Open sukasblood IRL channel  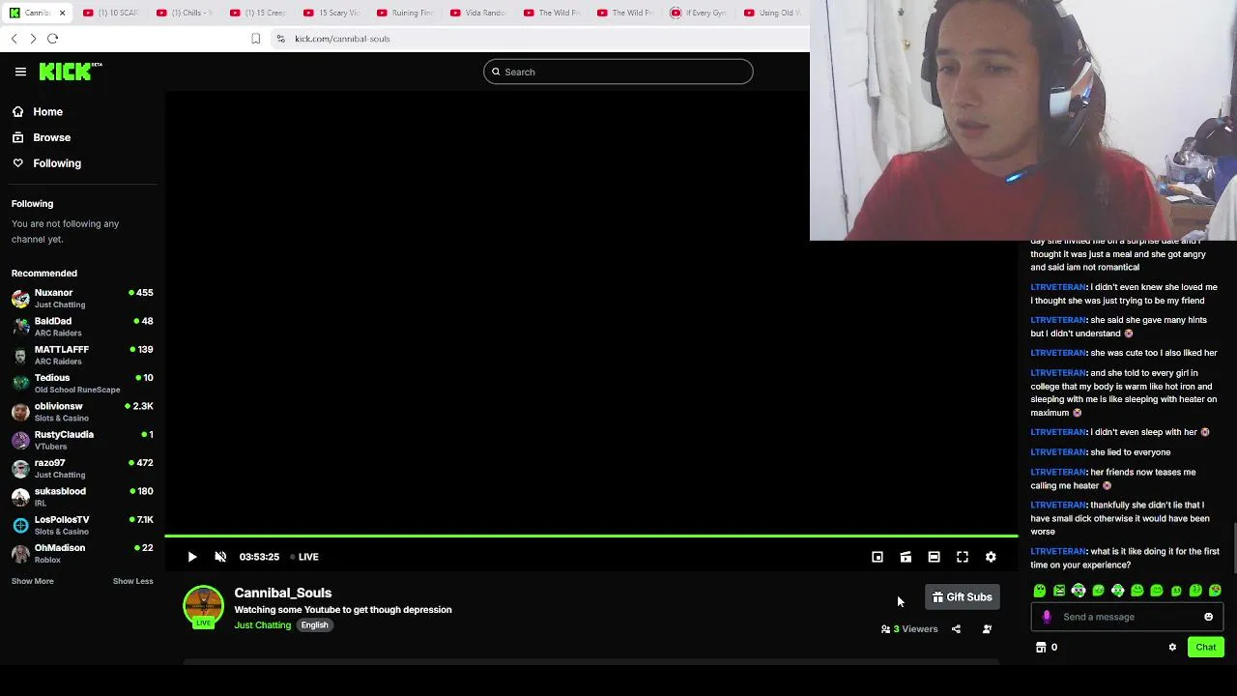pos(82,497)
